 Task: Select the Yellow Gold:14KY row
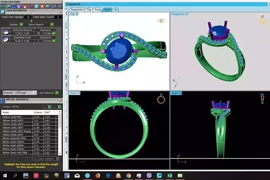click(30, 124)
